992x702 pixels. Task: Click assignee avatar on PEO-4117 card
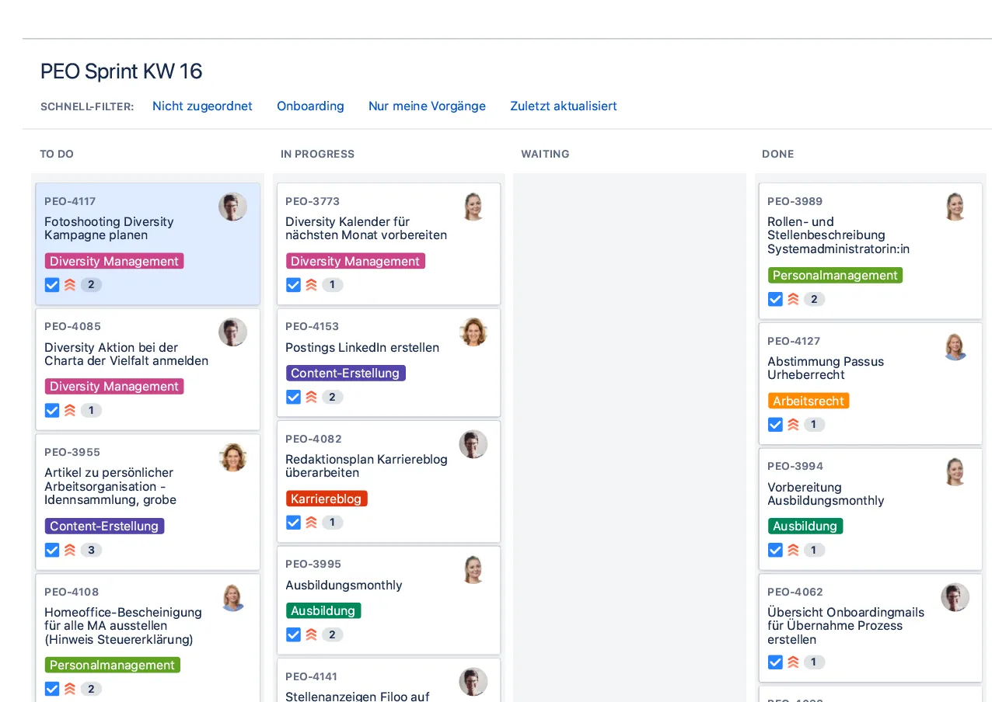[x=232, y=207]
